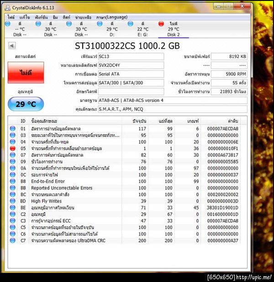Click the power on count field 55

(x=229, y=83)
